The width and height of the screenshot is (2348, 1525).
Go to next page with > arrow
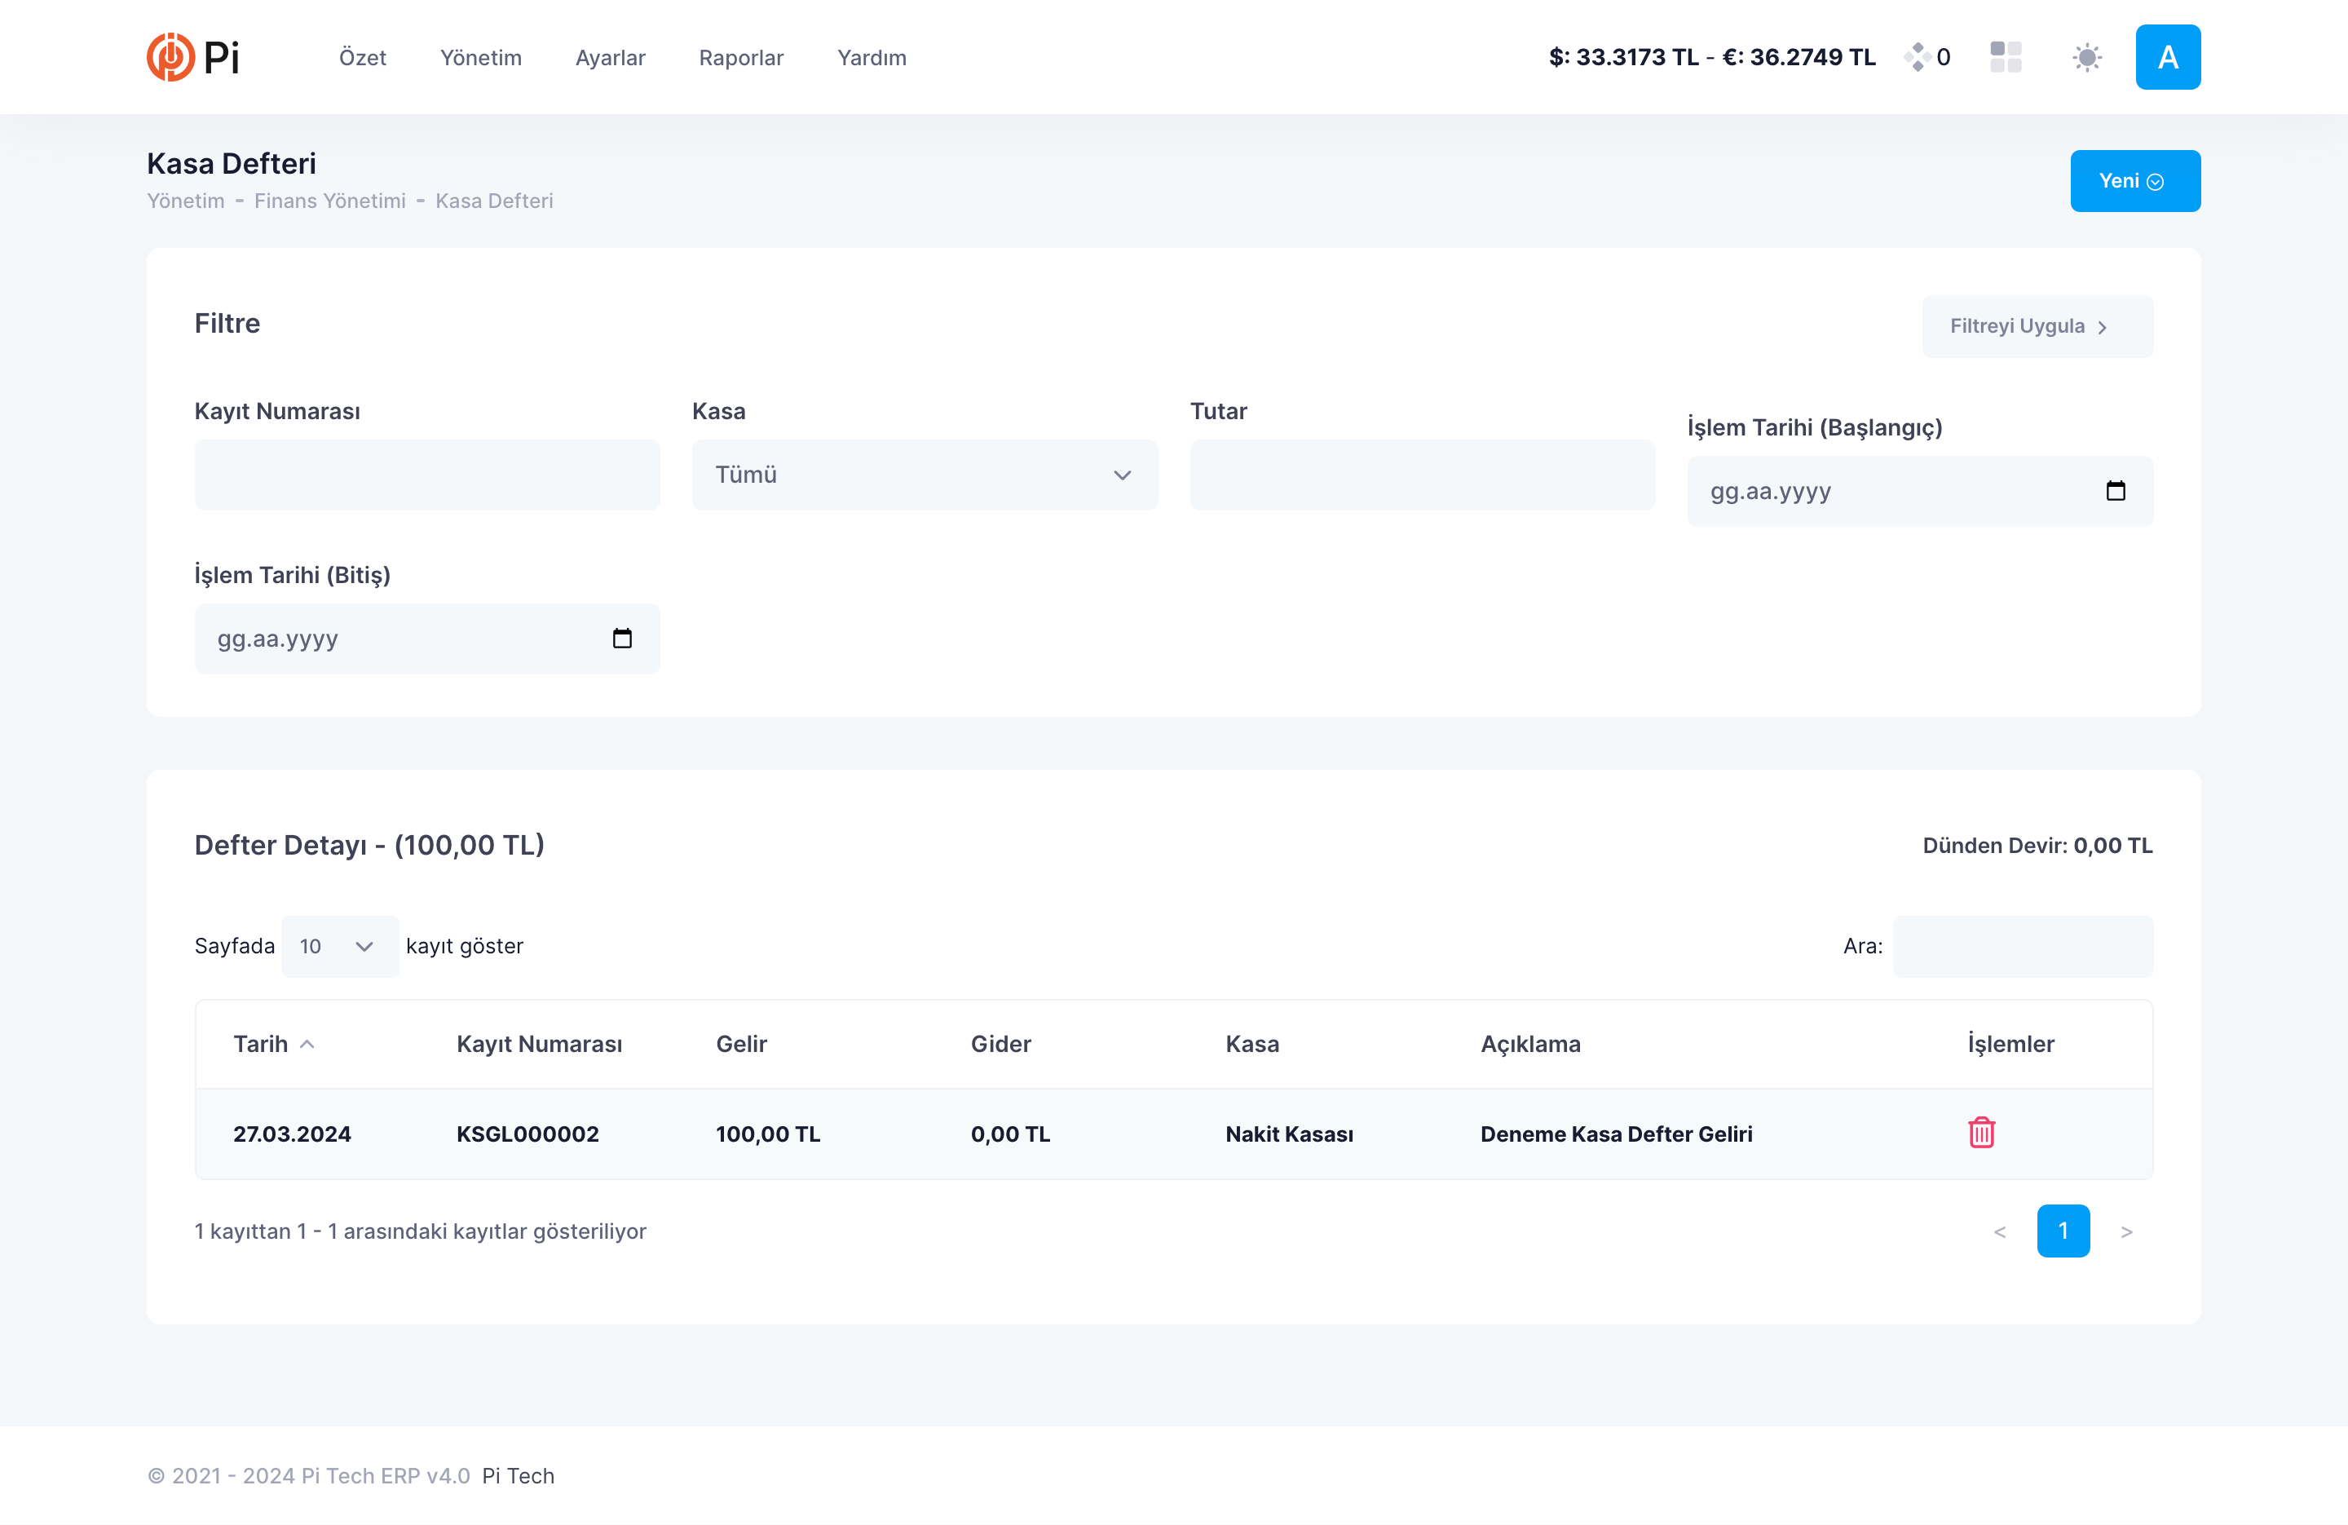(x=2126, y=1231)
